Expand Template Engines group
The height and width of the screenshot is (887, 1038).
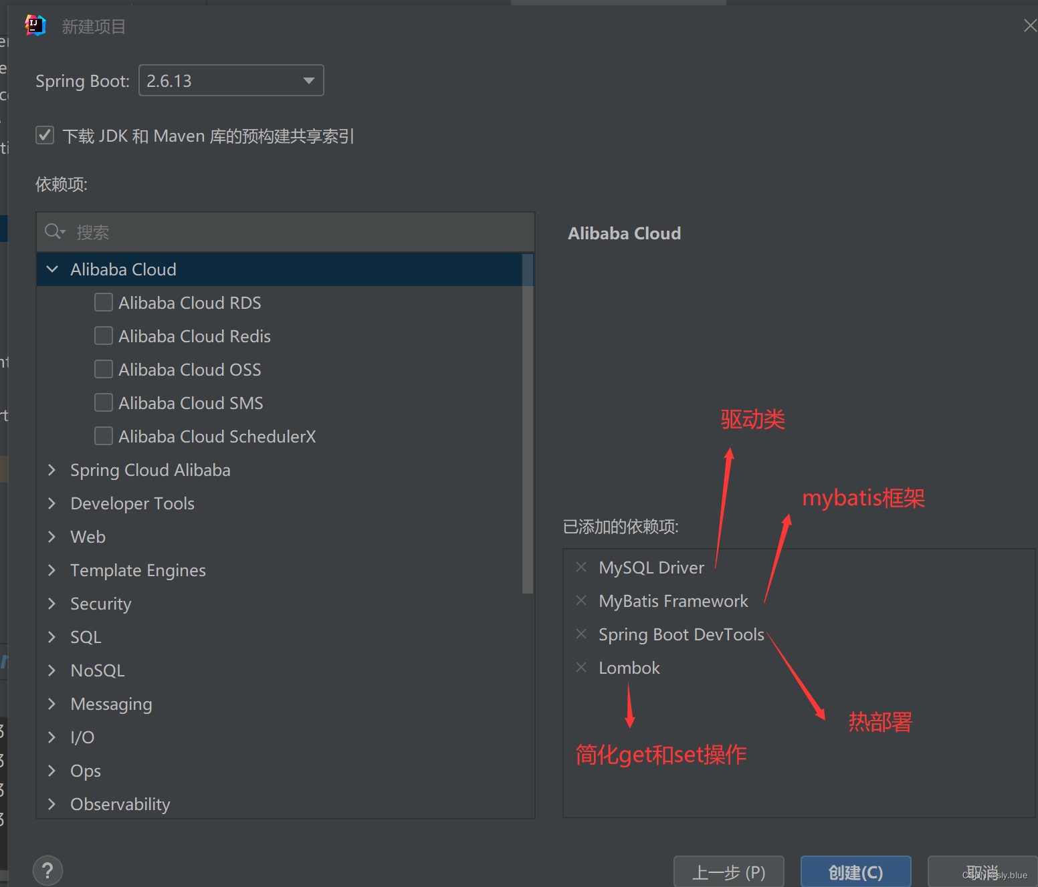tap(52, 570)
